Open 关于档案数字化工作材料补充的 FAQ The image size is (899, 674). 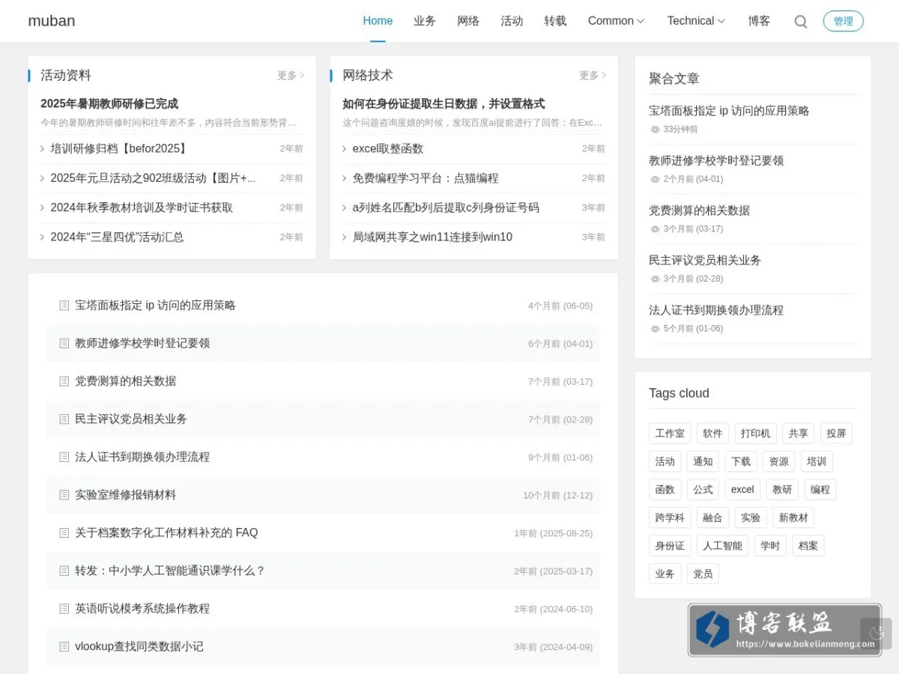click(x=166, y=532)
